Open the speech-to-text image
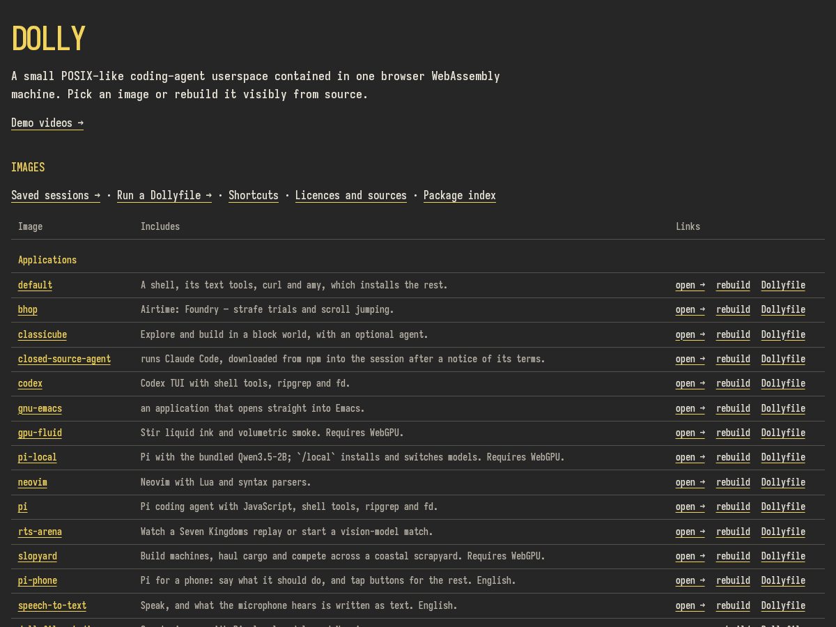Screen dimensions: 836x627 690,605
